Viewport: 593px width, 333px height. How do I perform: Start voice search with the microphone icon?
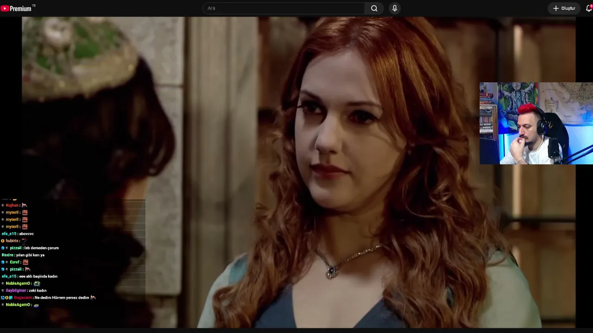click(x=395, y=8)
